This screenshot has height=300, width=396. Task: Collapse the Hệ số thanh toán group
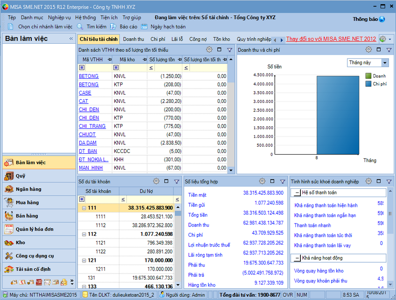tap(297, 193)
